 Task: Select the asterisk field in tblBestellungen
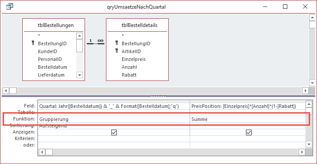39,36
